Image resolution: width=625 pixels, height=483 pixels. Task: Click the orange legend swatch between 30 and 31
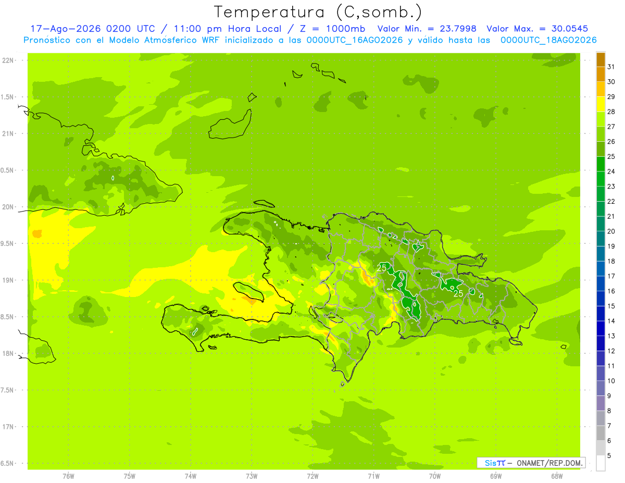(601, 74)
